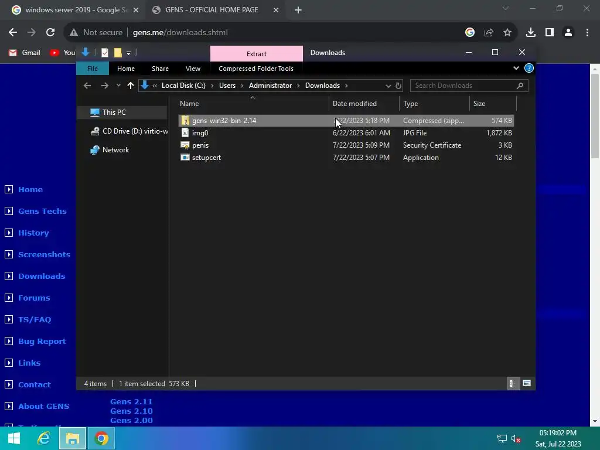Click the muted volume tray icon
Screen dimensions: 600x450
516,439
